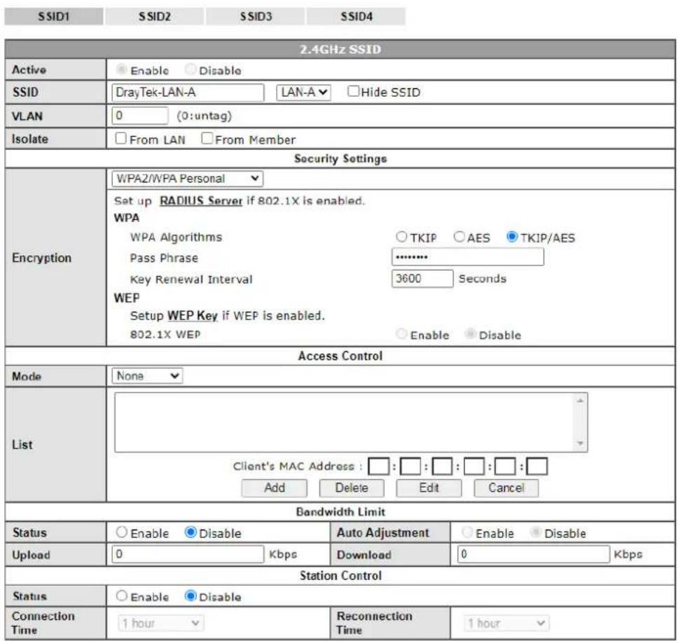This screenshot has height=641, width=678.
Task: Click the Download Kbps field
Action: (534, 554)
